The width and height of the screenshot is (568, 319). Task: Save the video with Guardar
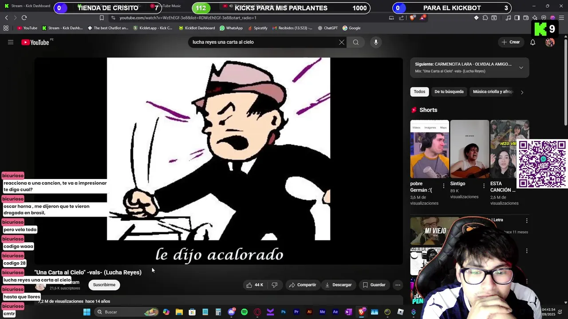pyautogui.click(x=374, y=285)
